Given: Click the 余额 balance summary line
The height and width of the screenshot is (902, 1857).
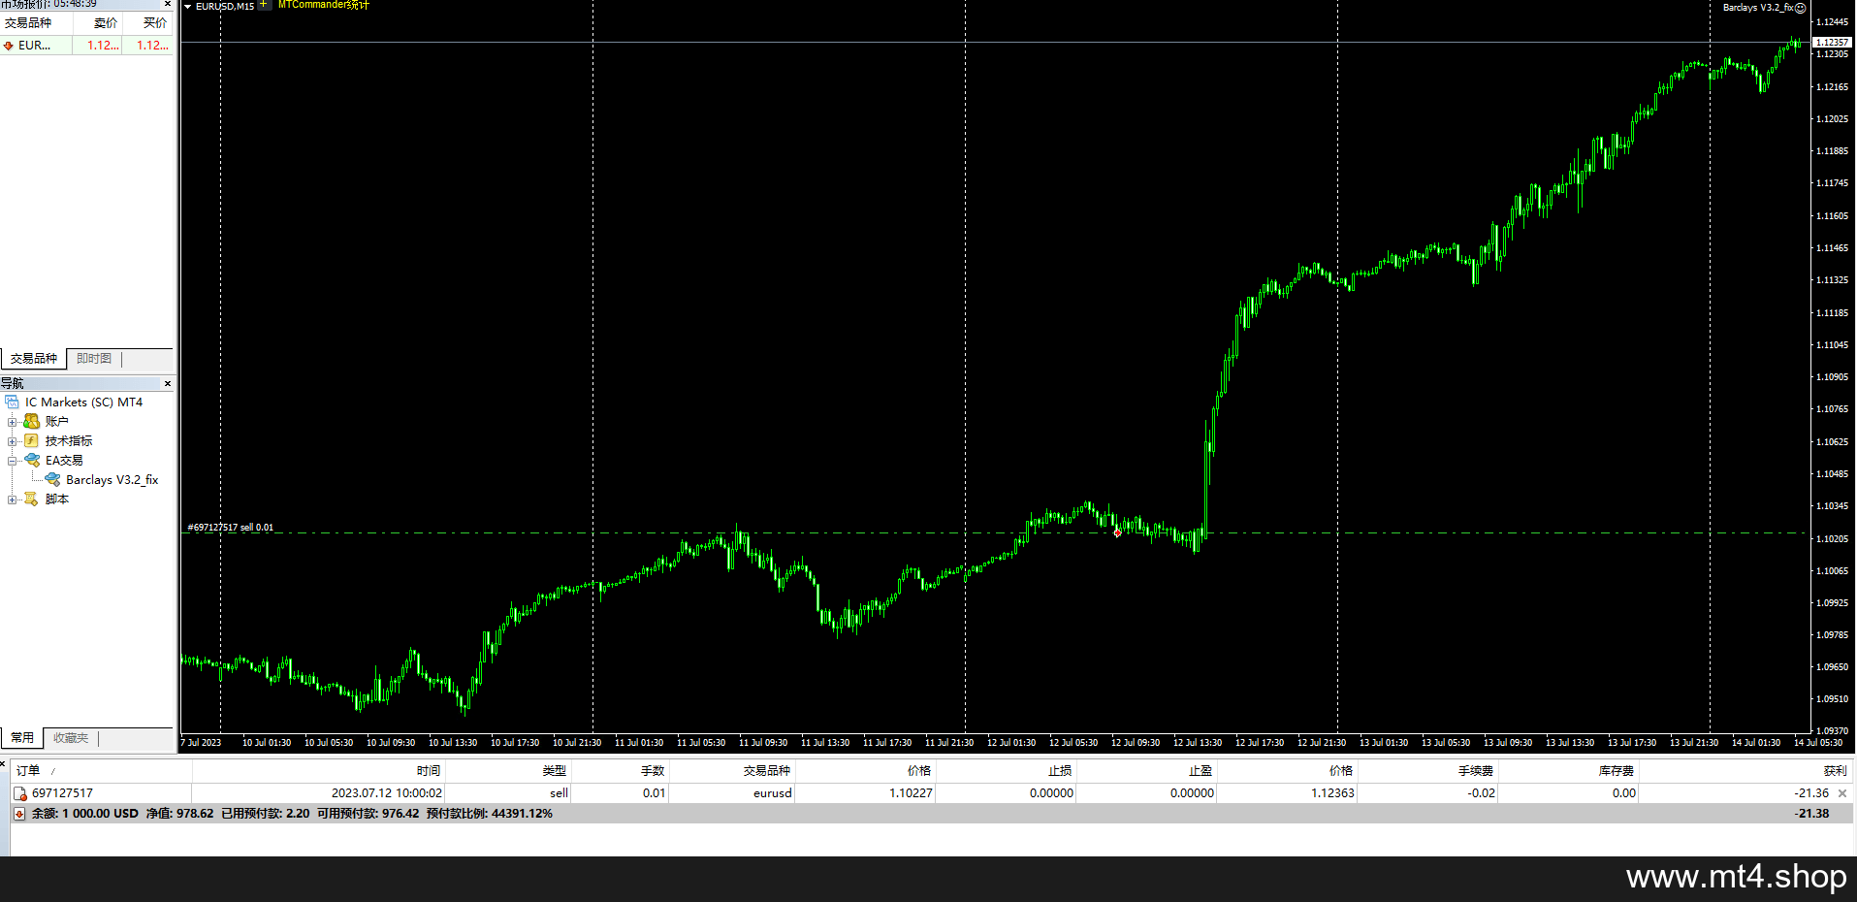Looking at the screenshot, I should click(292, 814).
